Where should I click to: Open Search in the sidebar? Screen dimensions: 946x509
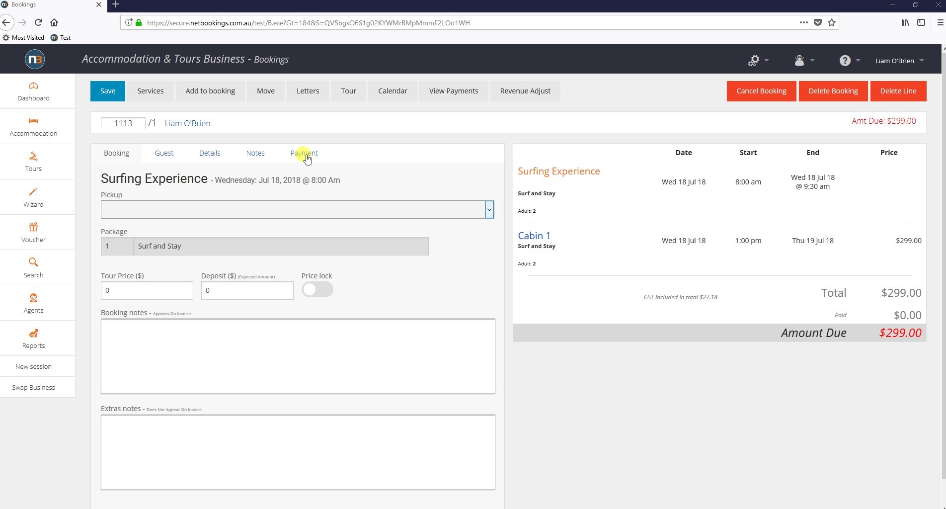[x=33, y=268]
